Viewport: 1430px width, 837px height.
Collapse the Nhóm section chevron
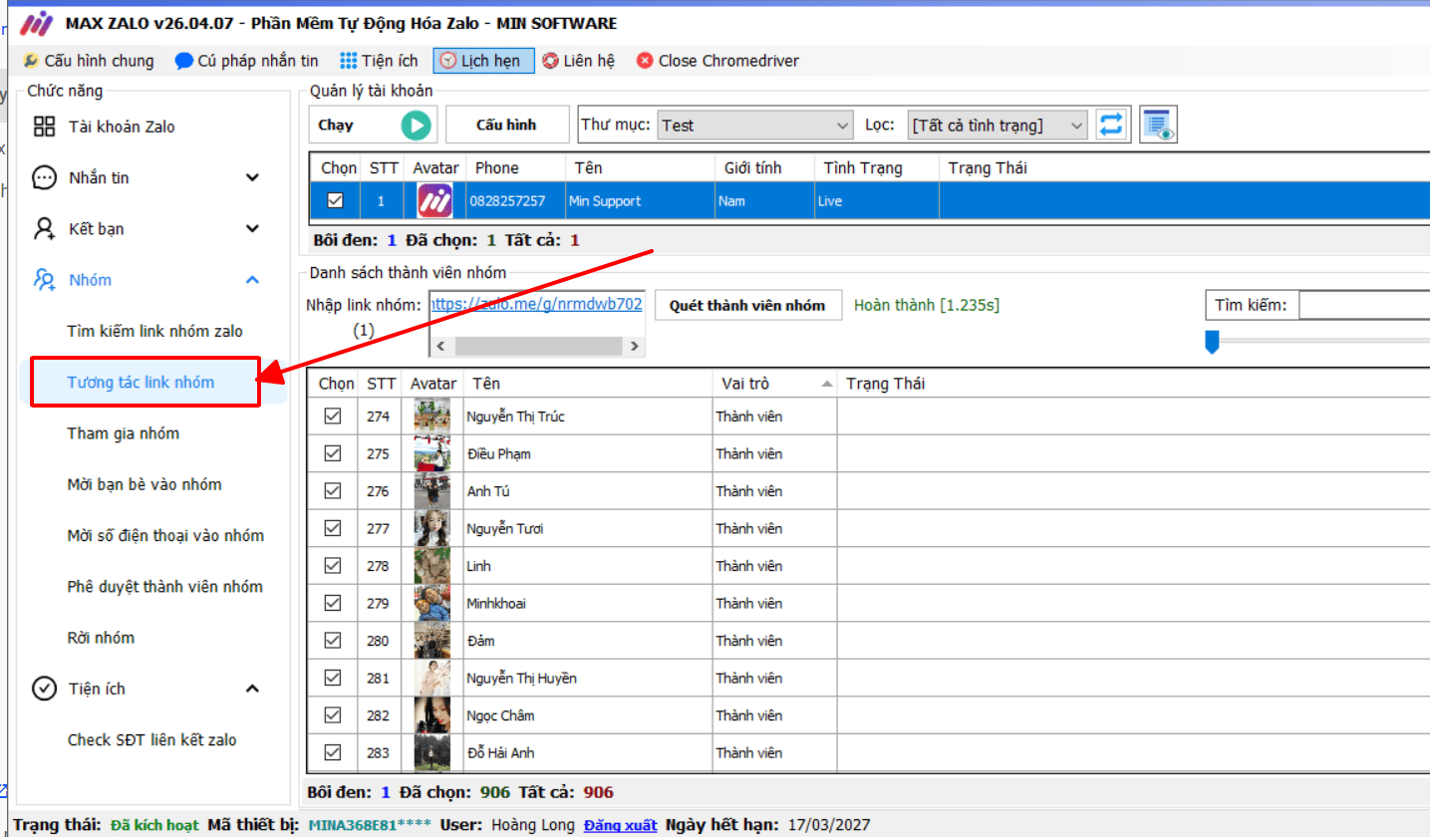click(x=252, y=280)
